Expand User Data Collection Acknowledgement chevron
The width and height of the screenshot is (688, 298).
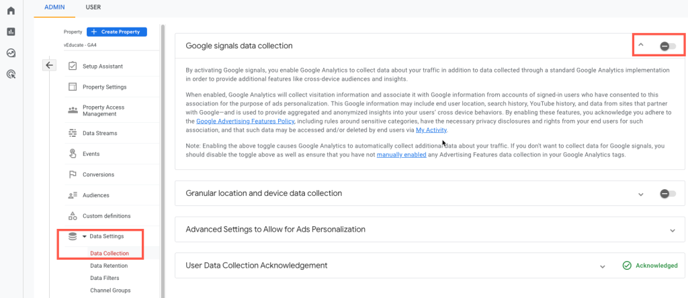(603, 266)
